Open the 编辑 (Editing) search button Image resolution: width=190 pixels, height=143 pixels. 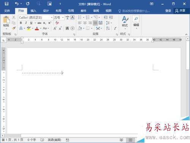click(136, 22)
